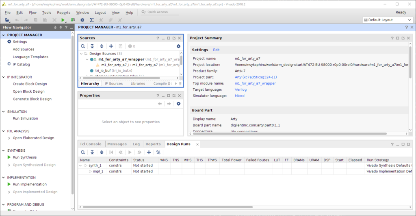The width and height of the screenshot is (416, 216).
Task: Click Generate Block Design
Action: click(x=32, y=99)
